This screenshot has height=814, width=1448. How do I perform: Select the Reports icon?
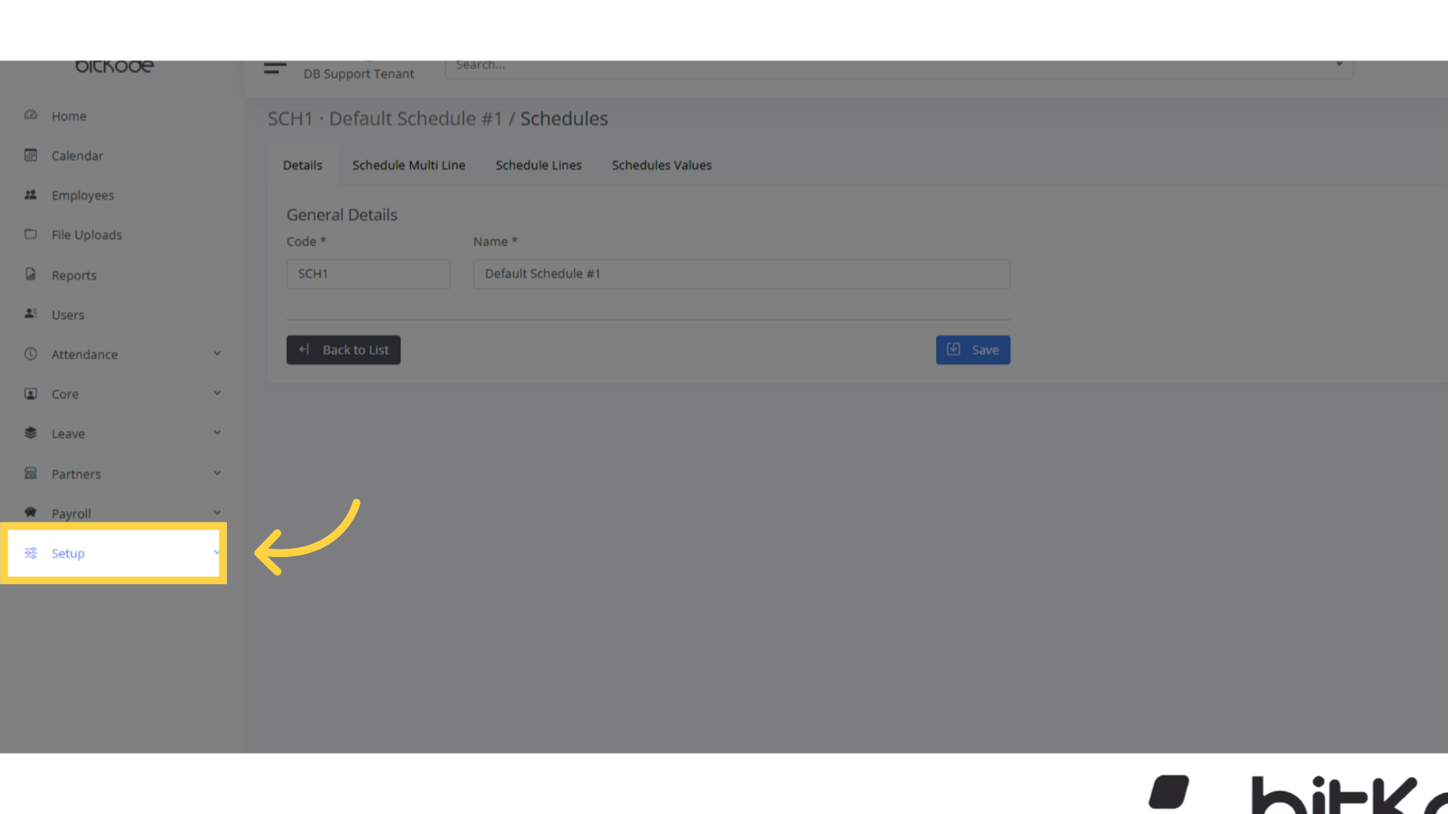[30, 274]
